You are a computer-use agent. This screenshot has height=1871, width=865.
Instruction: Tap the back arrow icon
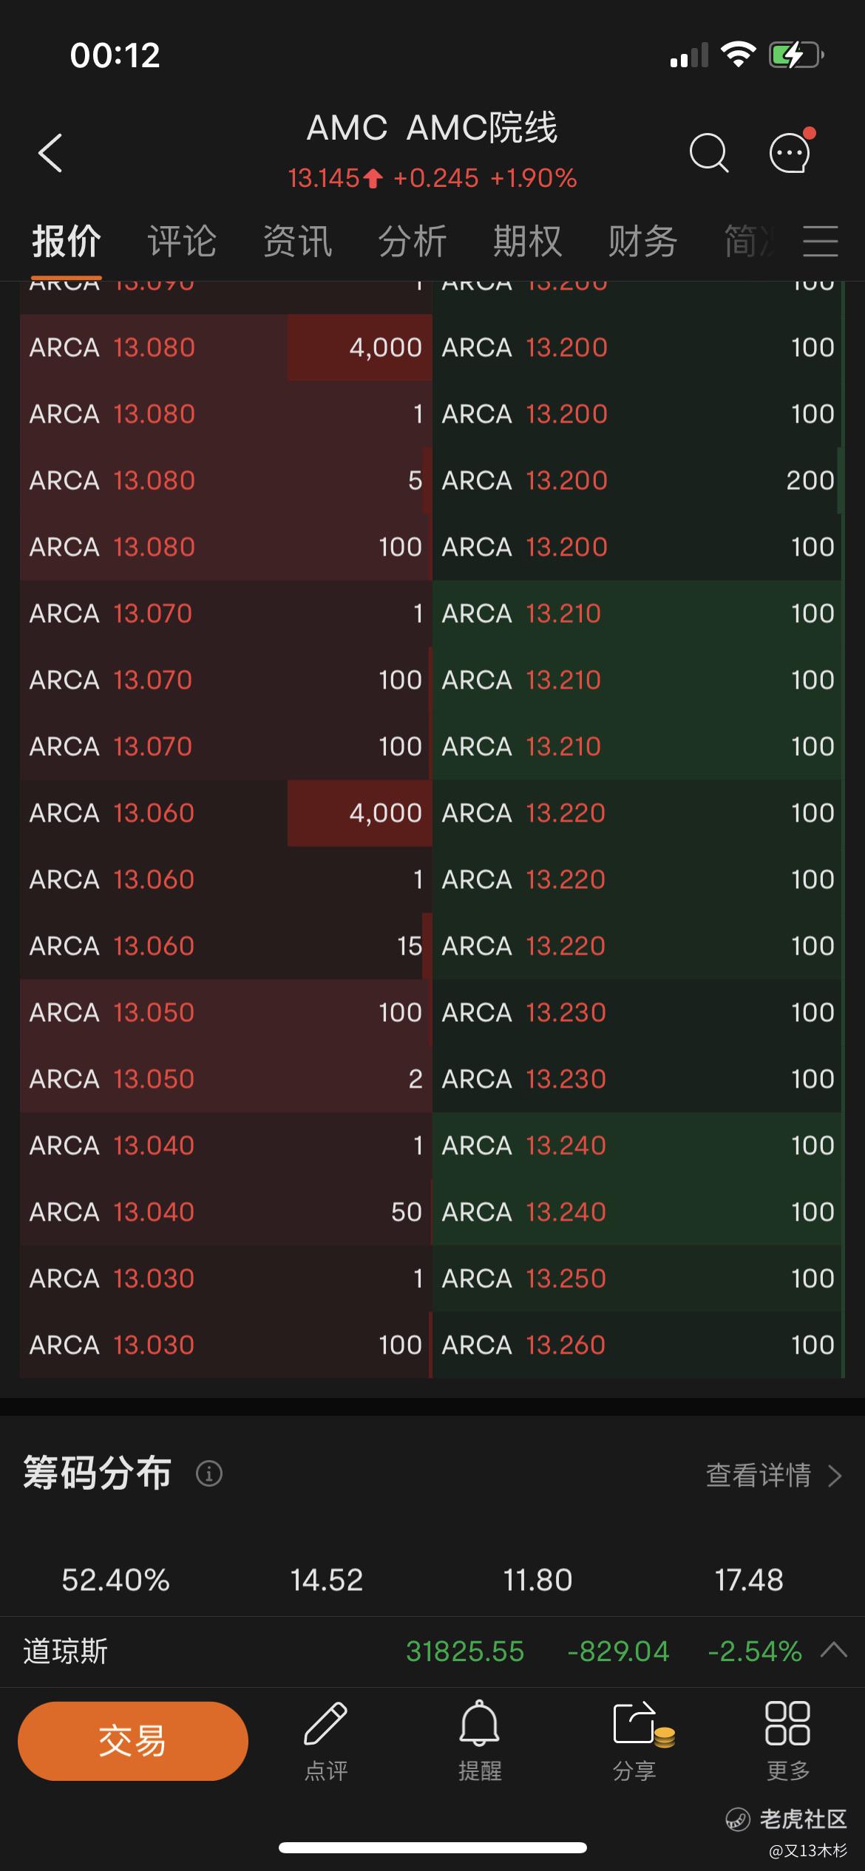click(x=50, y=153)
